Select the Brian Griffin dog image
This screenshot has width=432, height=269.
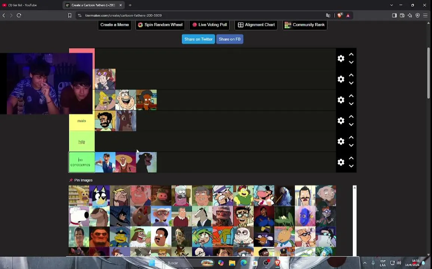point(79,216)
